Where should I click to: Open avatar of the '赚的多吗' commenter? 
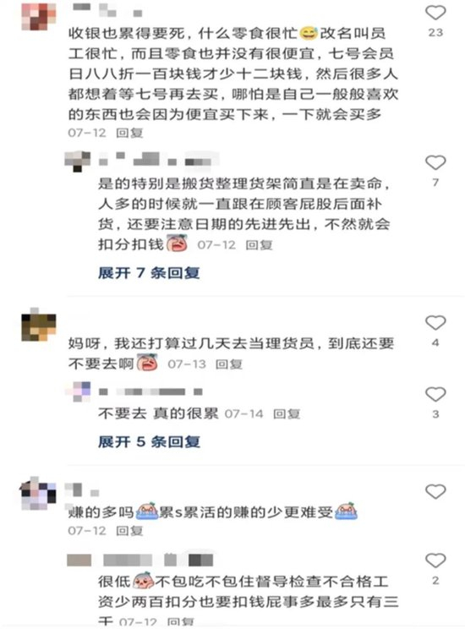click(x=38, y=494)
